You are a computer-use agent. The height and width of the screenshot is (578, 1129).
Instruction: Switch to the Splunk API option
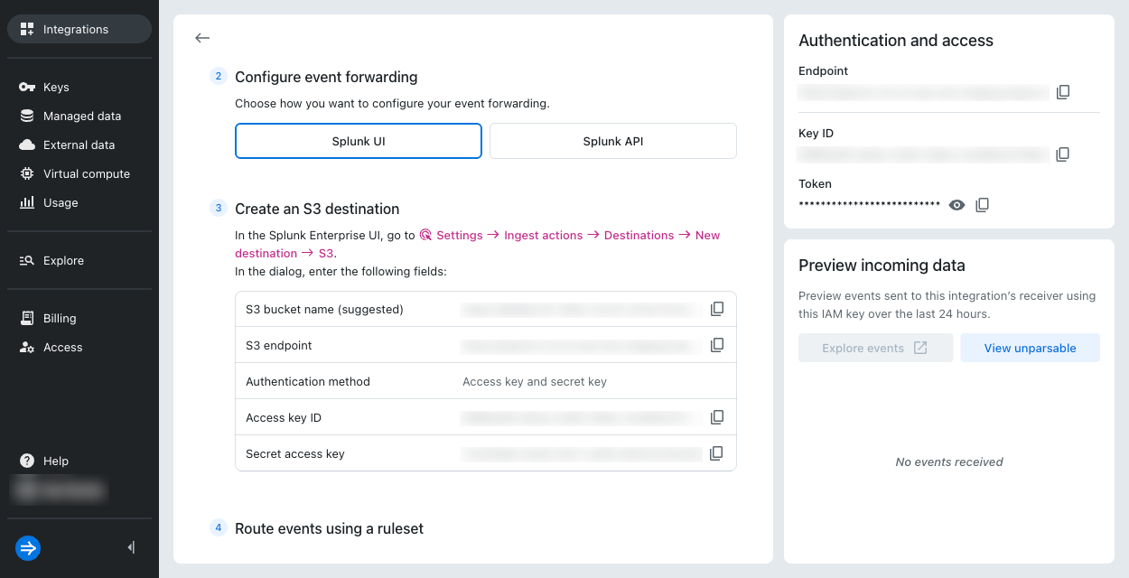click(x=613, y=141)
